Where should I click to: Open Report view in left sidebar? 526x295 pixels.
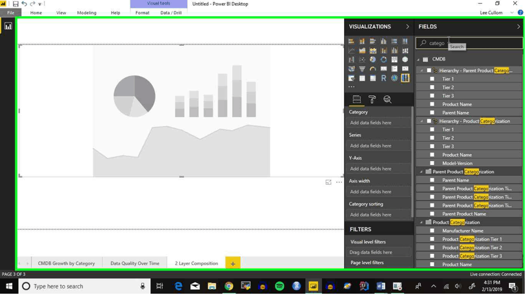coord(8,26)
